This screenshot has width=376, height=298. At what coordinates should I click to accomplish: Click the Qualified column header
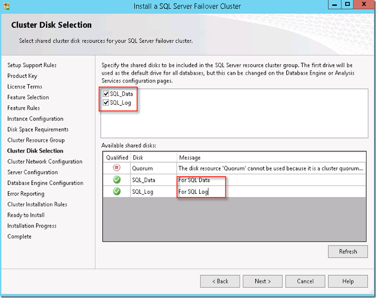(x=117, y=158)
